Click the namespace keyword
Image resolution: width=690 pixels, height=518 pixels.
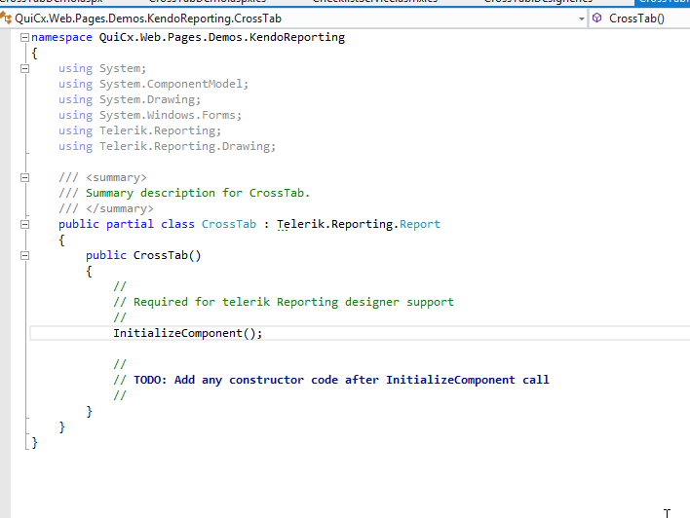[x=61, y=37]
